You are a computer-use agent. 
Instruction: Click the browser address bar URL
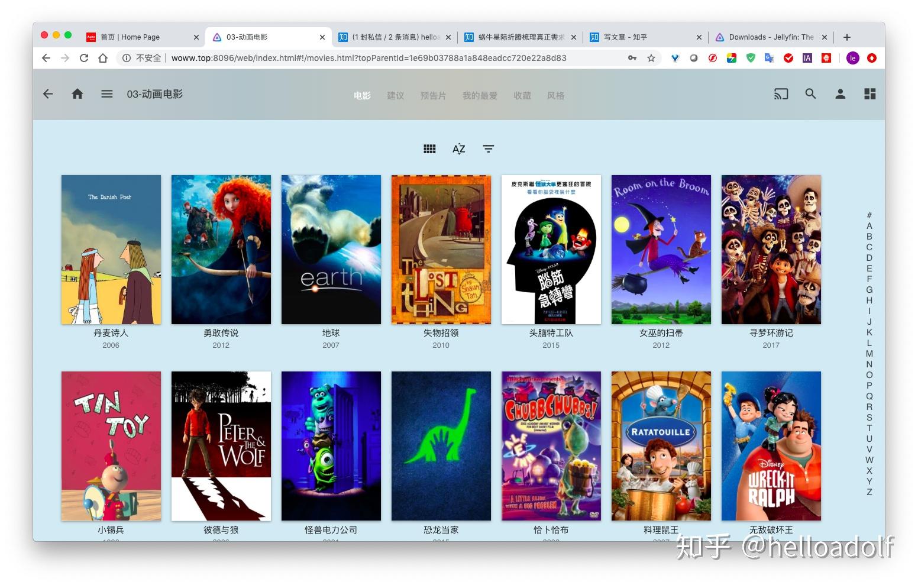pyautogui.click(x=369, y=58)
